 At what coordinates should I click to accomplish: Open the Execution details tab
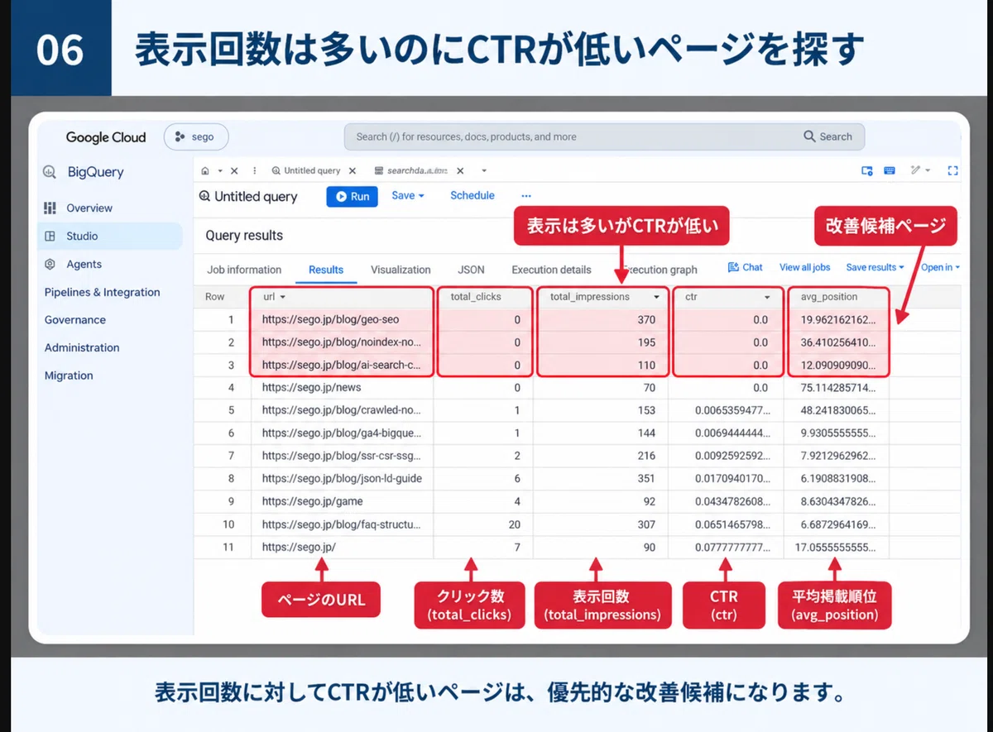tap(551, 270)
